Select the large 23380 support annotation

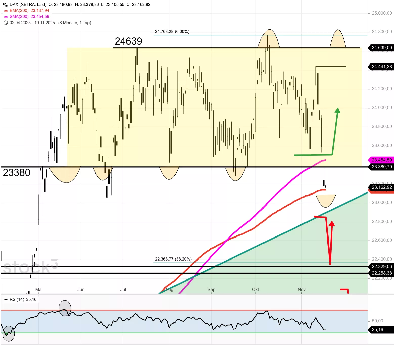click(x=16, y=173)
